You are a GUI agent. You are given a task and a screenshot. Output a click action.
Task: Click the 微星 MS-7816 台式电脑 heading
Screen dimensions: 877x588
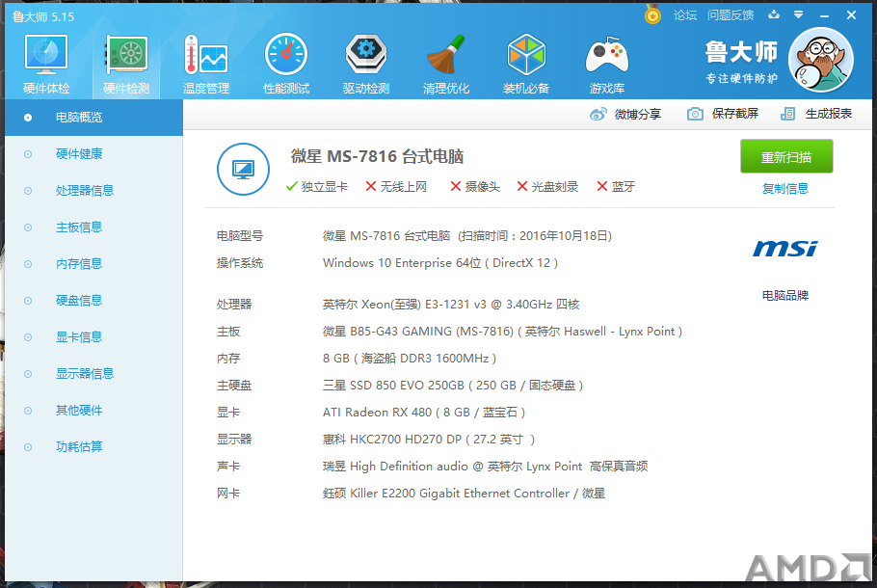(x=377, y=156)
